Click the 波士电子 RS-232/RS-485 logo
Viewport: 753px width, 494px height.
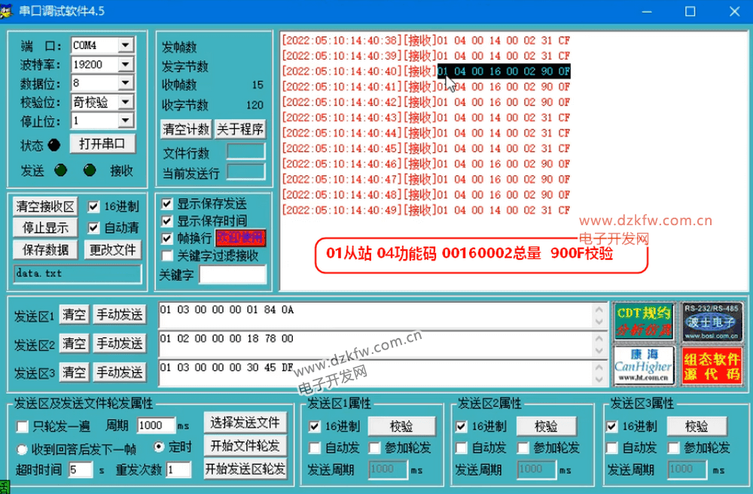pyautogui.click(x=711, y=321)
